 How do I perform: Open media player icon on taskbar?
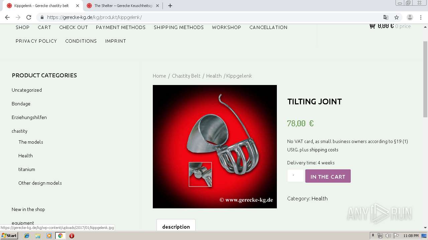(49, 236)
